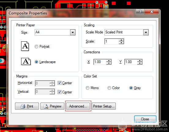Open the Advanced settings

[78, 106]
